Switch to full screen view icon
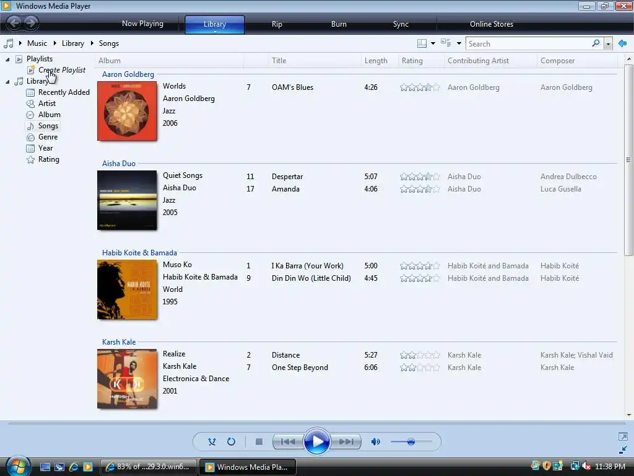This screenshot has width=634, height=476. tap(623, 436)
